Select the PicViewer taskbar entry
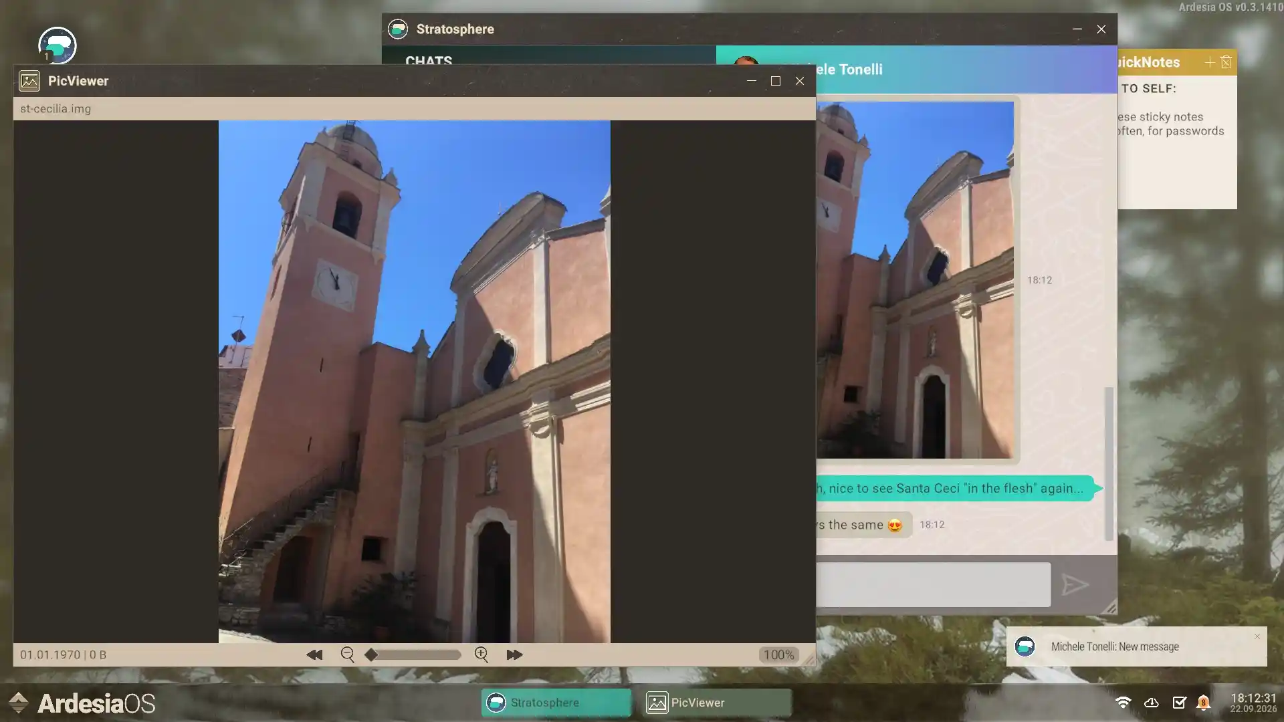1284x722 pixels. coord(716,703)
